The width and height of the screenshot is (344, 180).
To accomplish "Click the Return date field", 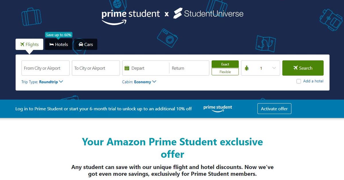I will click(x=189, y=68).
